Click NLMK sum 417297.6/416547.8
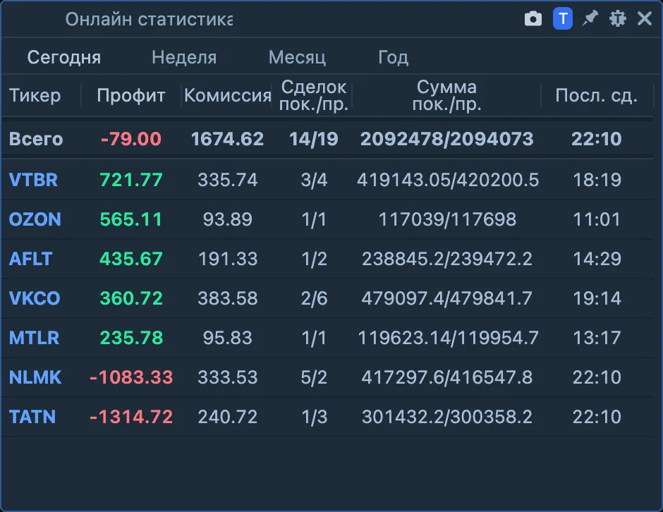The height and width of the screenshot is (512, 663). coord(447,377)
